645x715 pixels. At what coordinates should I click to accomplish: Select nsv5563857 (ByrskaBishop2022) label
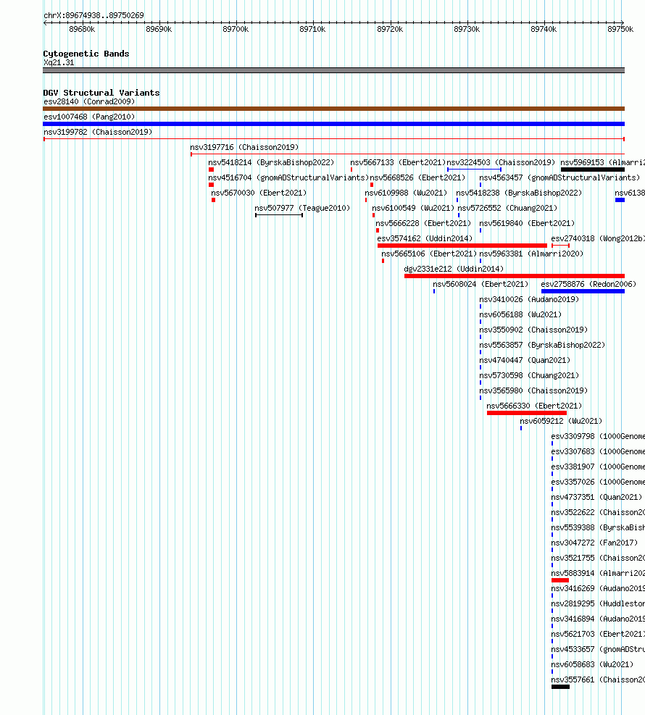point(542,346)
